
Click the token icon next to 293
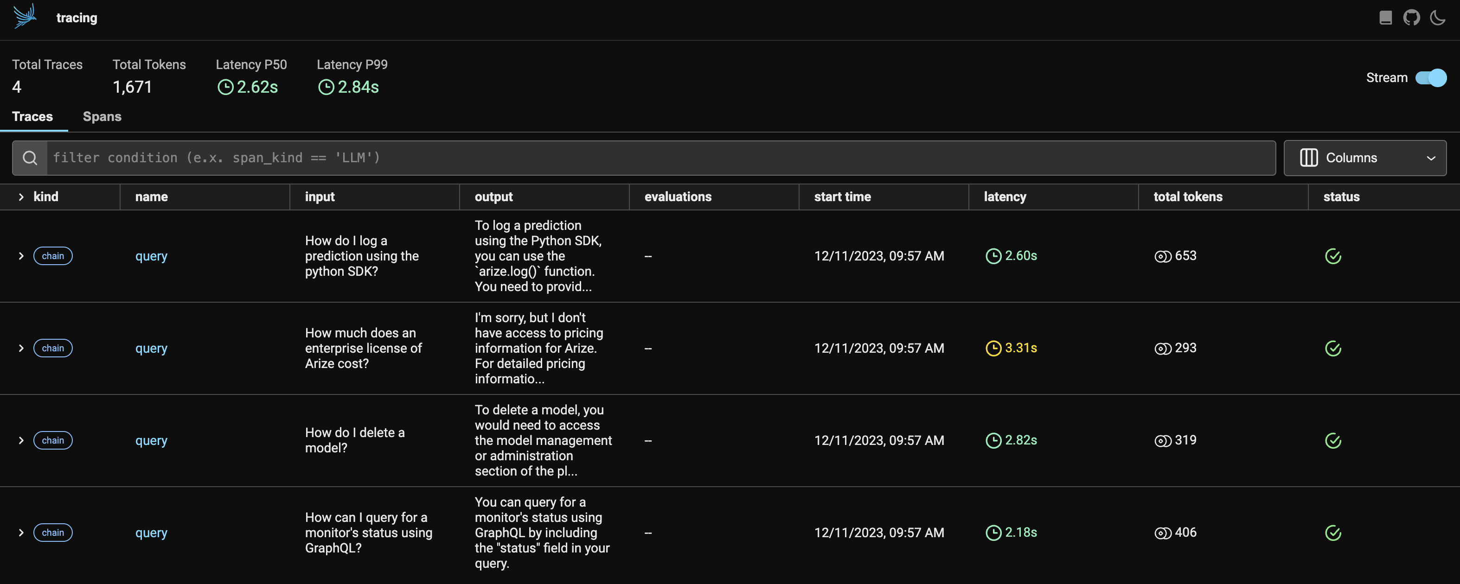[x=1162, y=349]
